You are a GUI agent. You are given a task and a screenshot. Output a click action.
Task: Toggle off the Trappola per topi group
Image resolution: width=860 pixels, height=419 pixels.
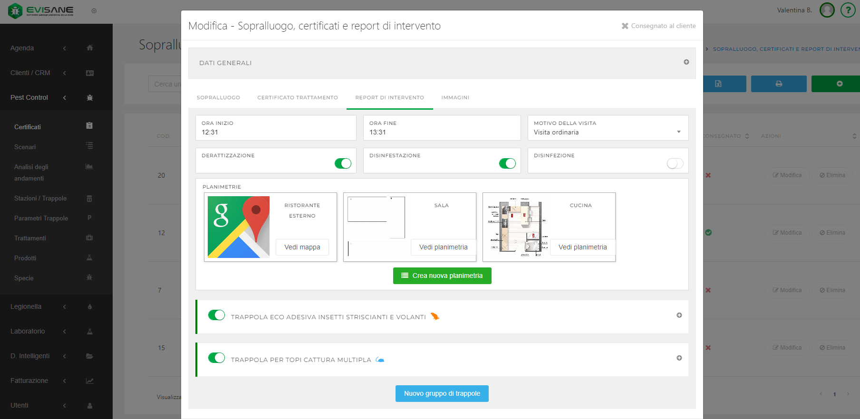coord(217,358)
